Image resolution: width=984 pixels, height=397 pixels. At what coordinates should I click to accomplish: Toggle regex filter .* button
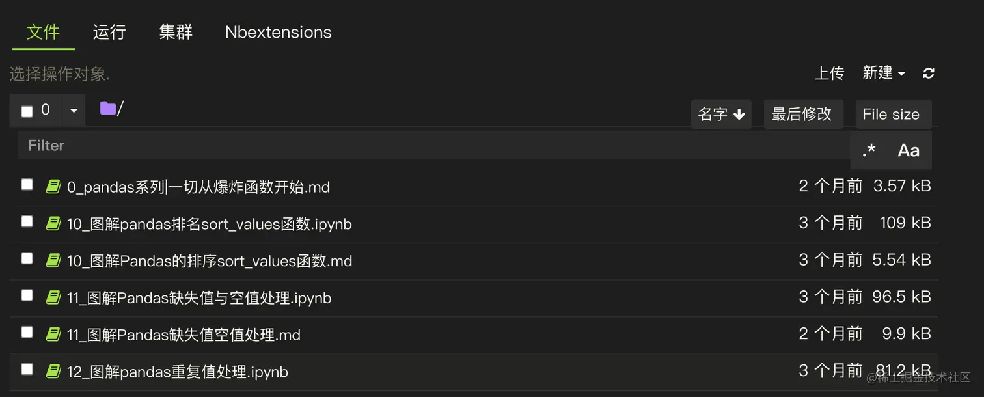coord(869,150)
